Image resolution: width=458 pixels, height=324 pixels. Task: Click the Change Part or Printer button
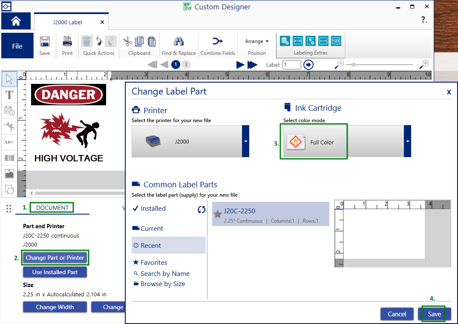(55, 258)
